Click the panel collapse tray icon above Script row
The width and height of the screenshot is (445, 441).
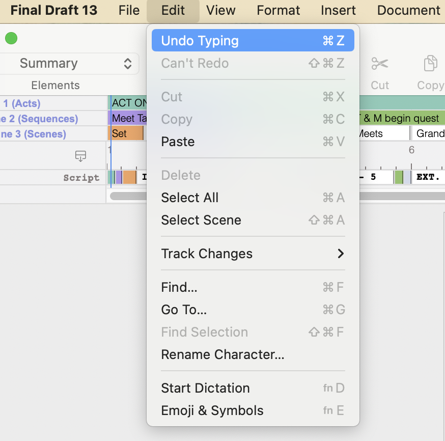point(80,156)
